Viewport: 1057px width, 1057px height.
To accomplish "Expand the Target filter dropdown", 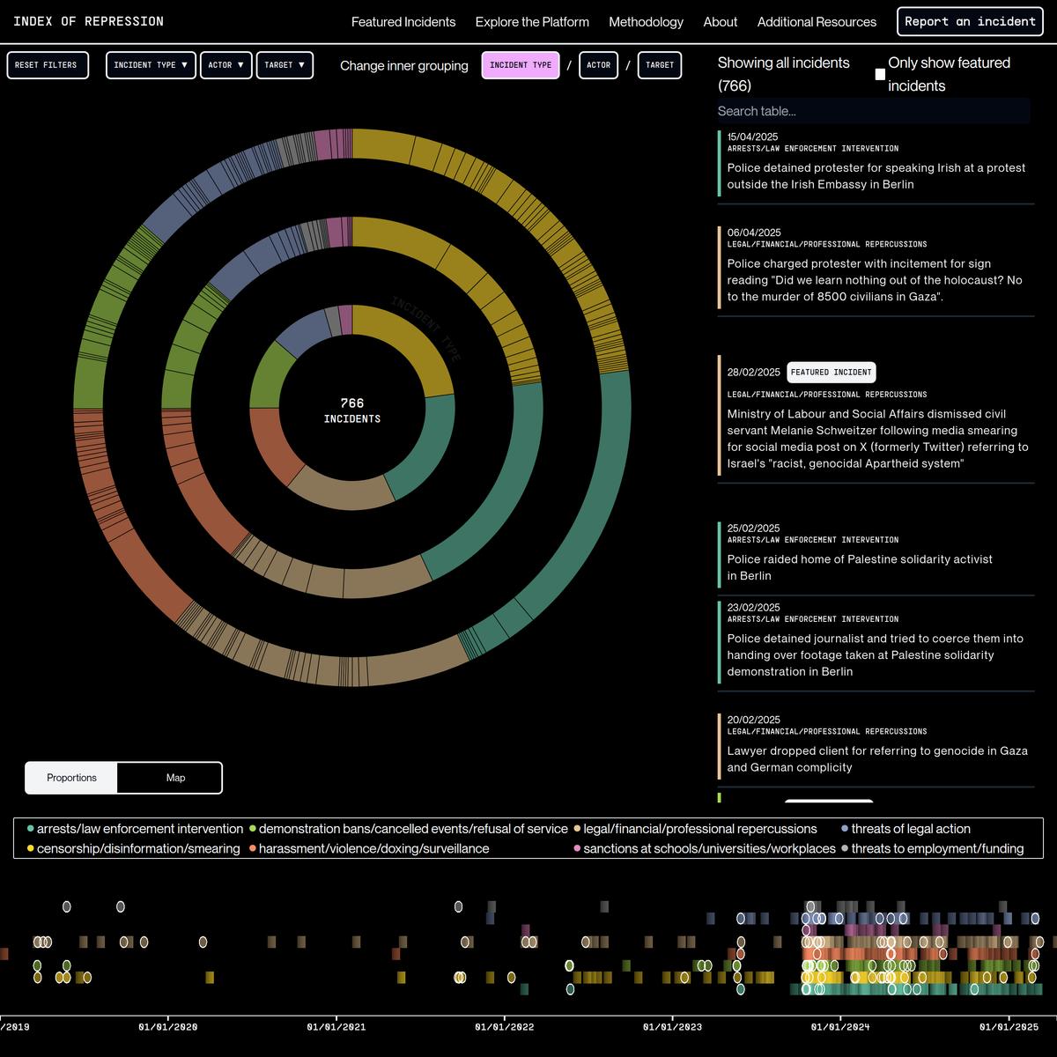I will click(285, 65).
